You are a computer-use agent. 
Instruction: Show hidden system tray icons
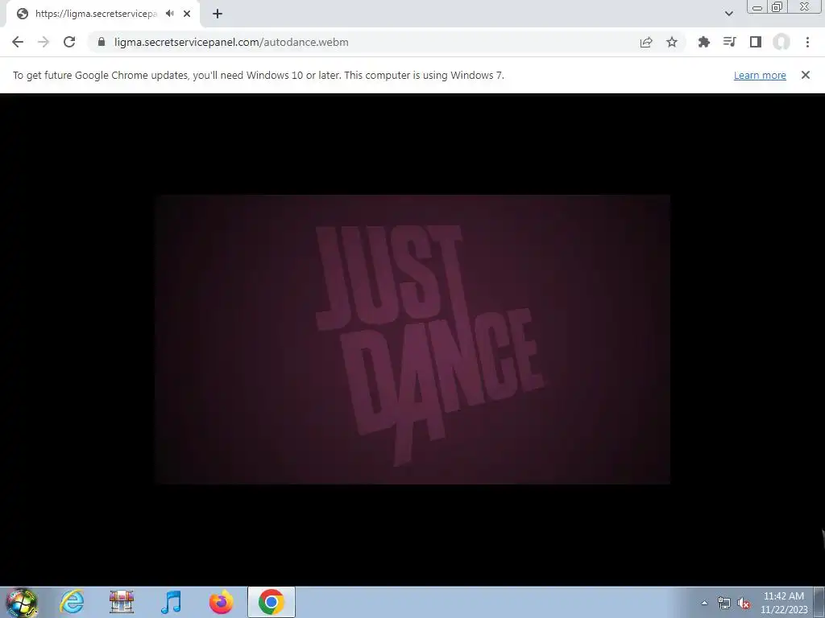click(x=704, y=603)
